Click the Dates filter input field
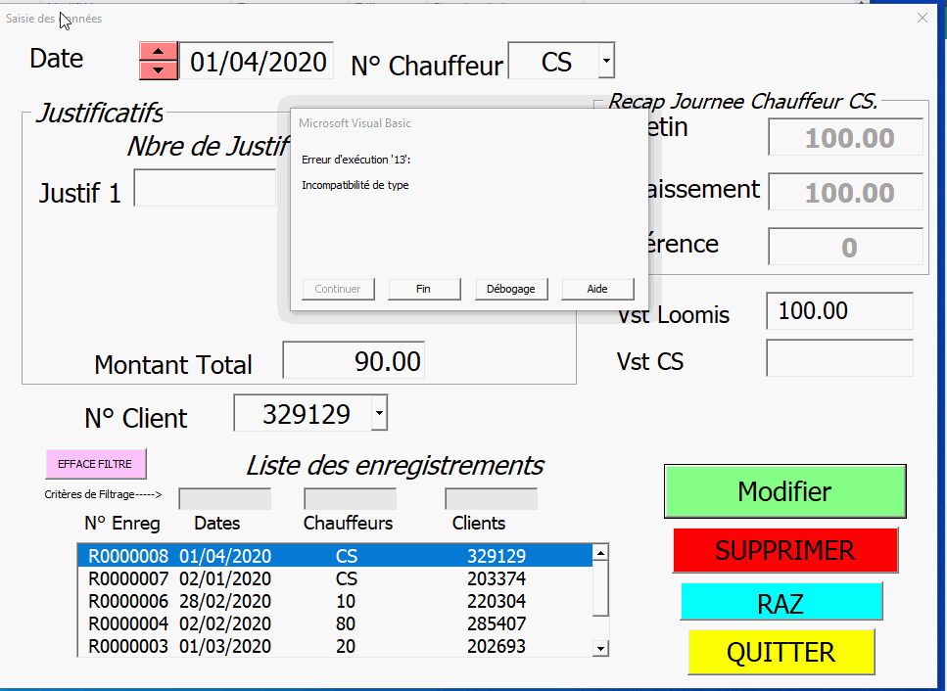947x691 pixels. (224, 499)
